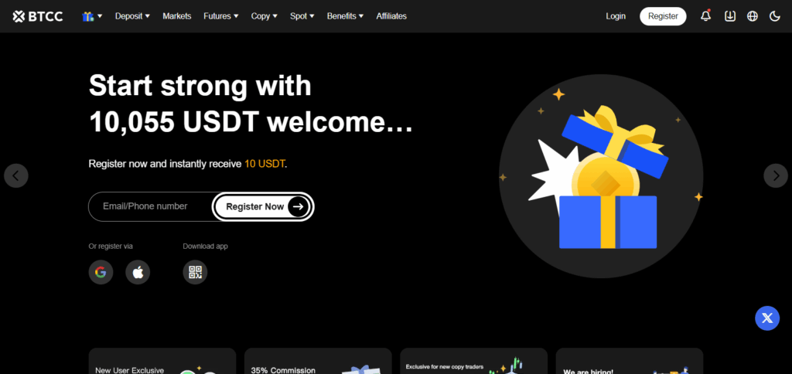Register via Google icon
This screenshot has height=374, width=792.
[x=101, y=273]
